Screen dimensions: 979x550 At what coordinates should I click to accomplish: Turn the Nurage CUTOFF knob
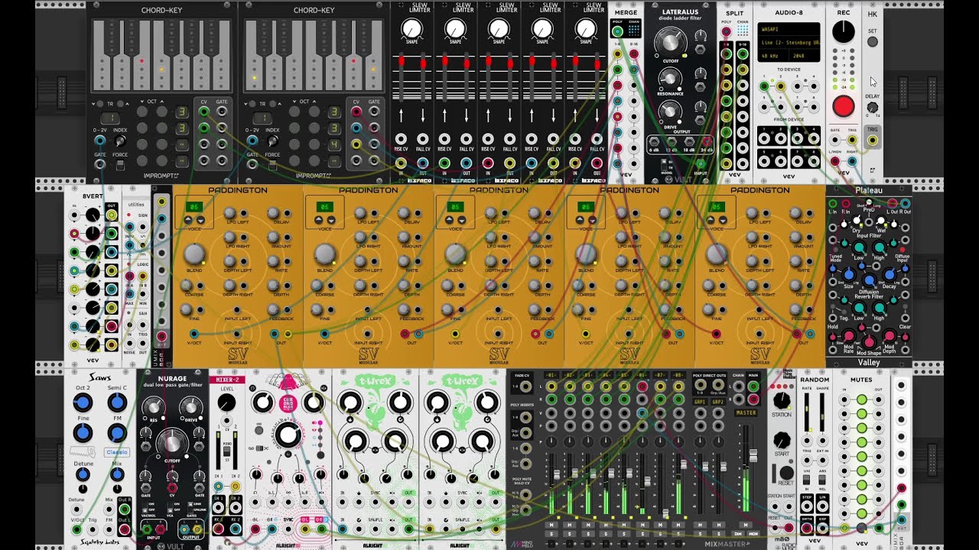172,443
